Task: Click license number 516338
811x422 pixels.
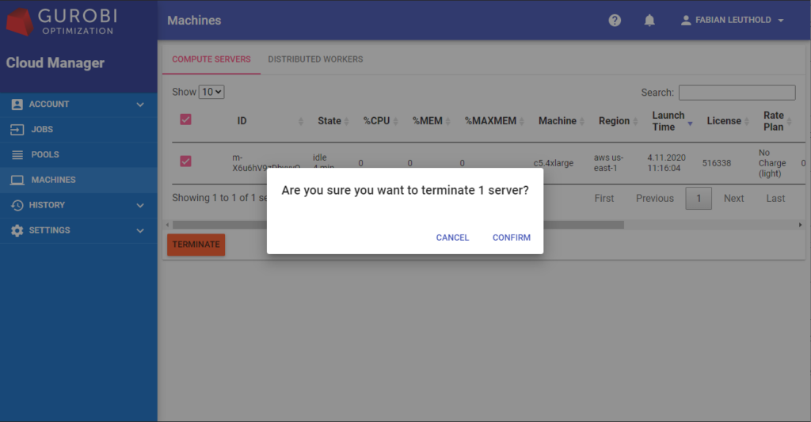Action: [x=716, y=163]
